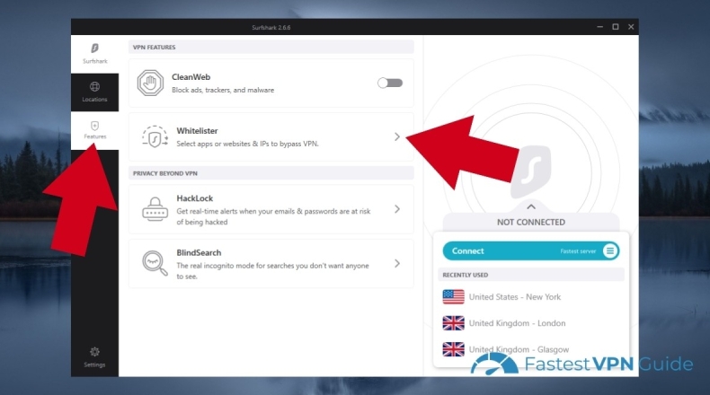The image size is (710, 395).
Task: Open Settings gear in sidebar
Action: tap(94, 355)
